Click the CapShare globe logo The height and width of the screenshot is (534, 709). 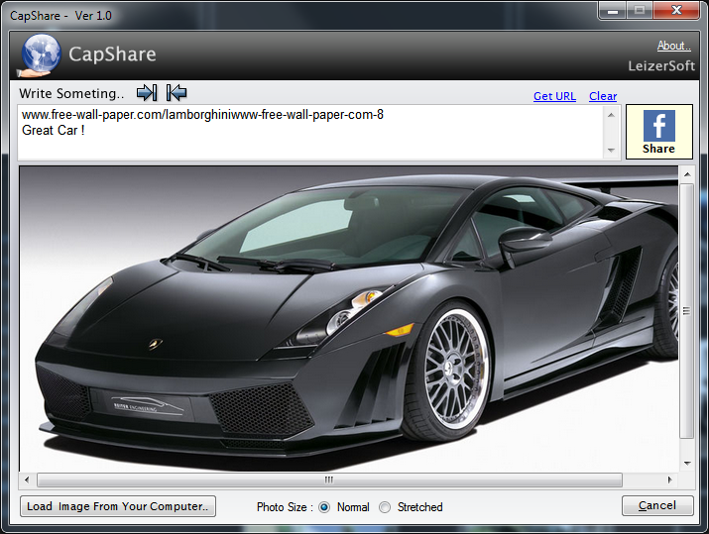(x=41, y=55)
